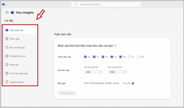
Task: Click the Múi giờ row label
Action: [62, 83]
